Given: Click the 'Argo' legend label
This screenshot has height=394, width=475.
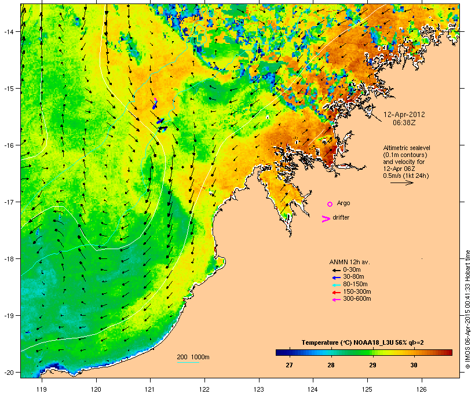Looking at the screenshot, I should pos(344,203).
